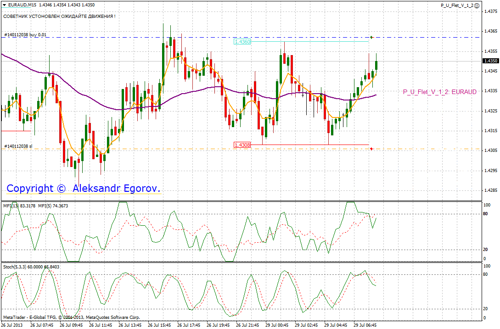This screenshot has height=329, width=500.
Task: Select the Stoch(5,3,3) indicator label
Action: click(31, 267)
